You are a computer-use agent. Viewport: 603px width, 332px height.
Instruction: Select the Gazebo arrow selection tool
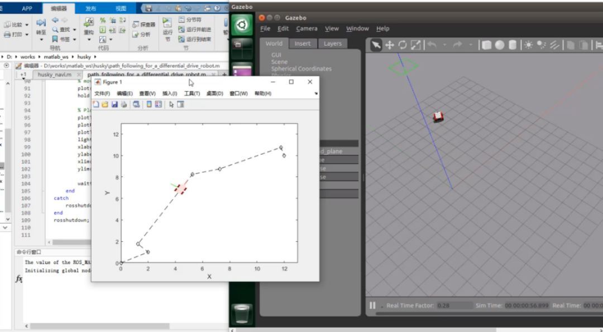tap(376, 45)
